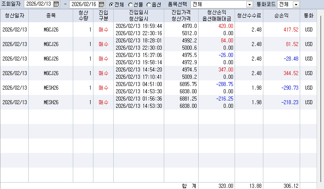Select the 선물 radio button
Image resolution: width=324 pixels, height=189 pixels.
pos(130,4)
